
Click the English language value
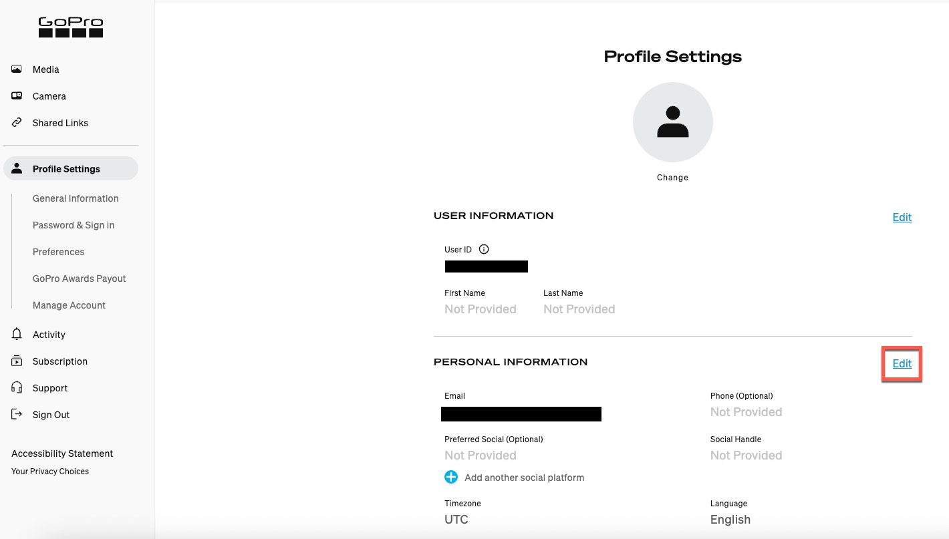[x=730, y=520]
